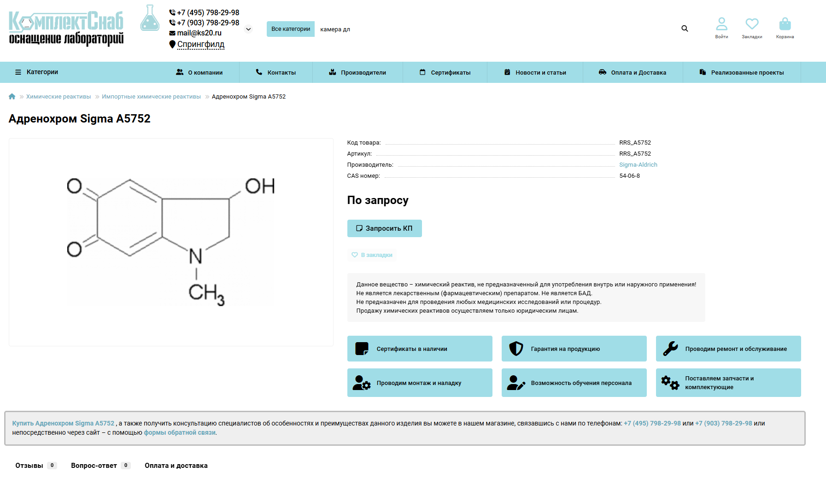Click Проводим монтаж и наладку tile
Viewport: 826px width, 478px height.
click(x=420, y=383)
